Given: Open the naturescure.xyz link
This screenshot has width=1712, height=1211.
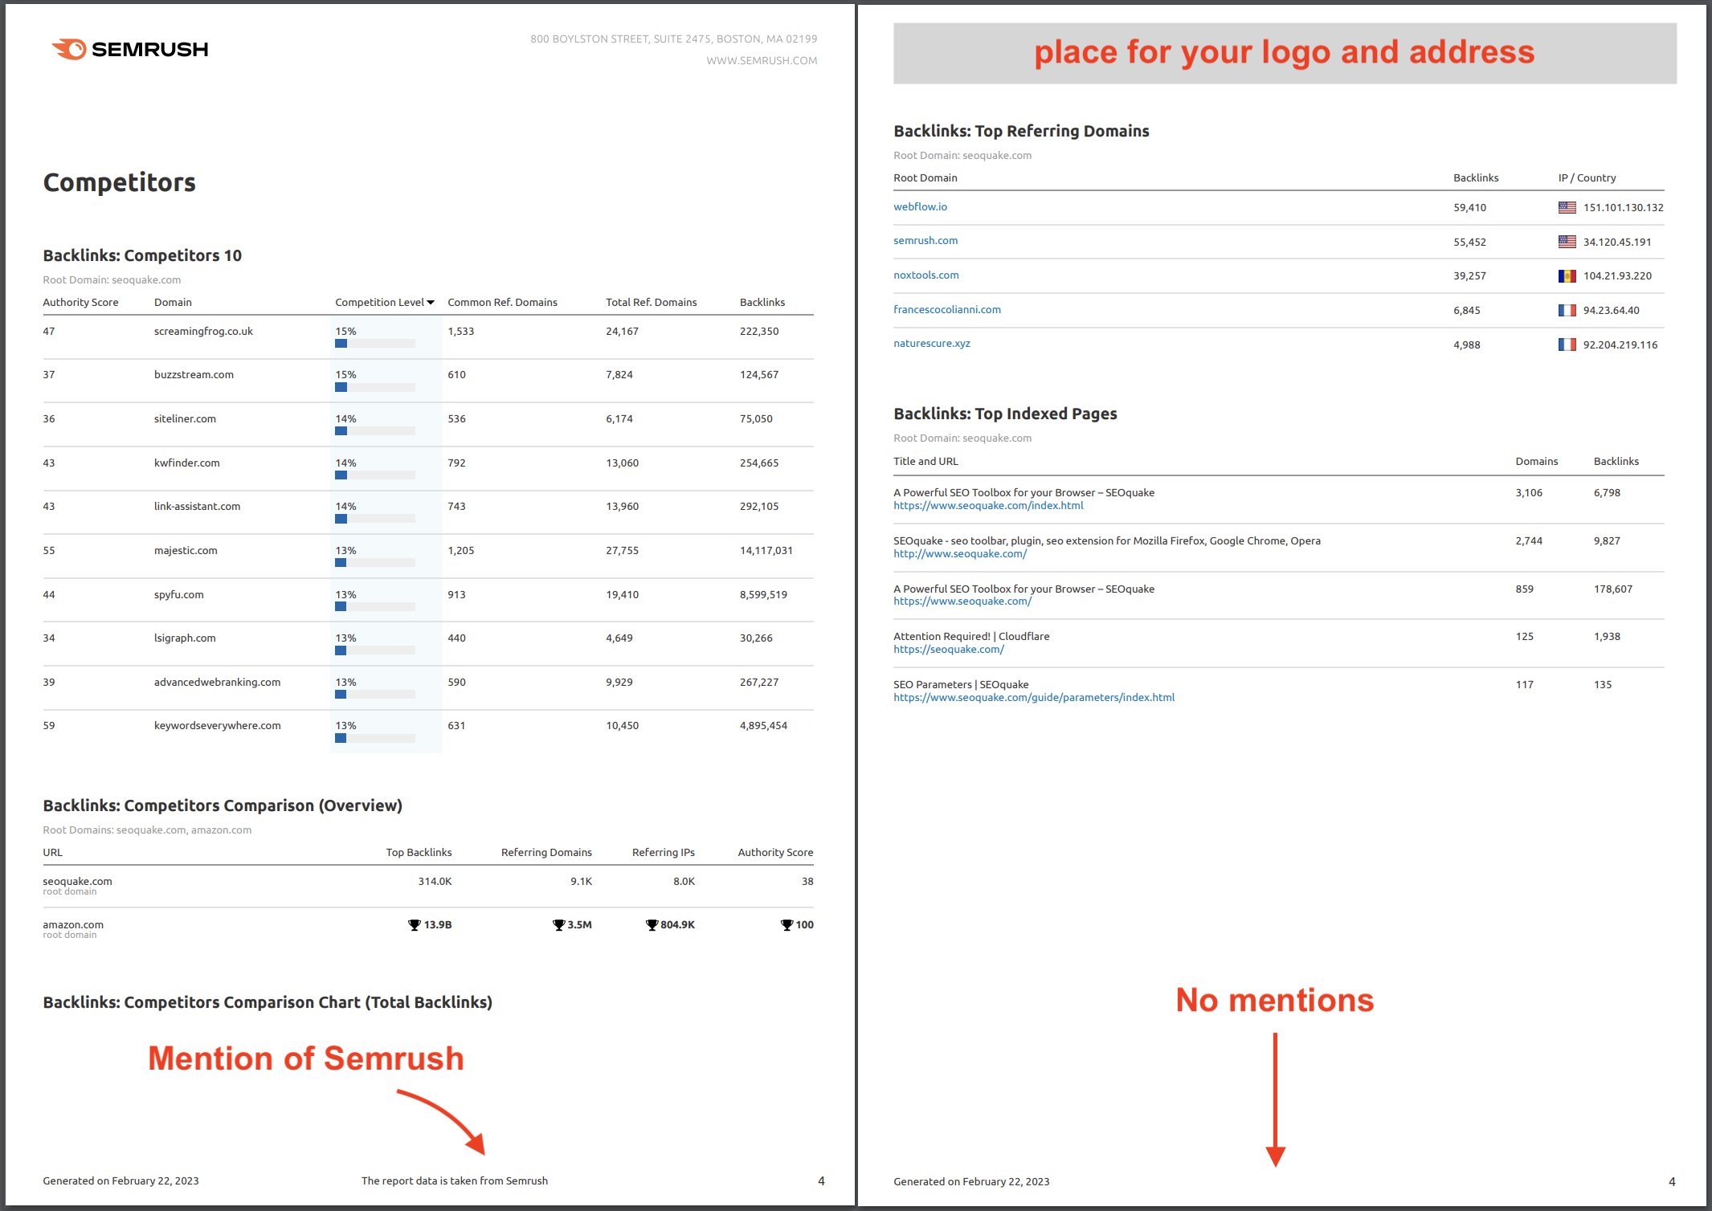Looking at the screenshot, I should (x=932, y=343).
